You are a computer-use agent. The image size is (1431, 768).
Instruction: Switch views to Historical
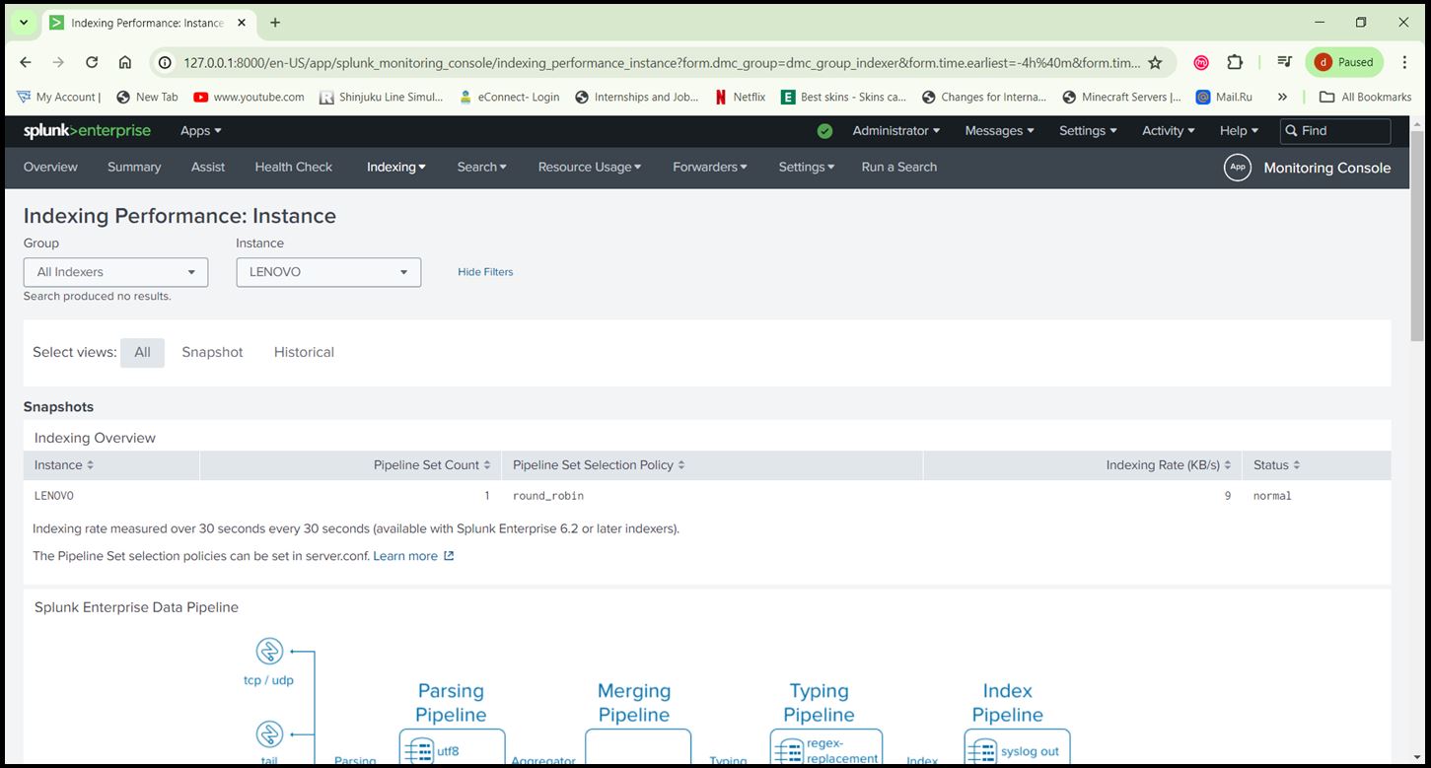(x=303, y=352)
